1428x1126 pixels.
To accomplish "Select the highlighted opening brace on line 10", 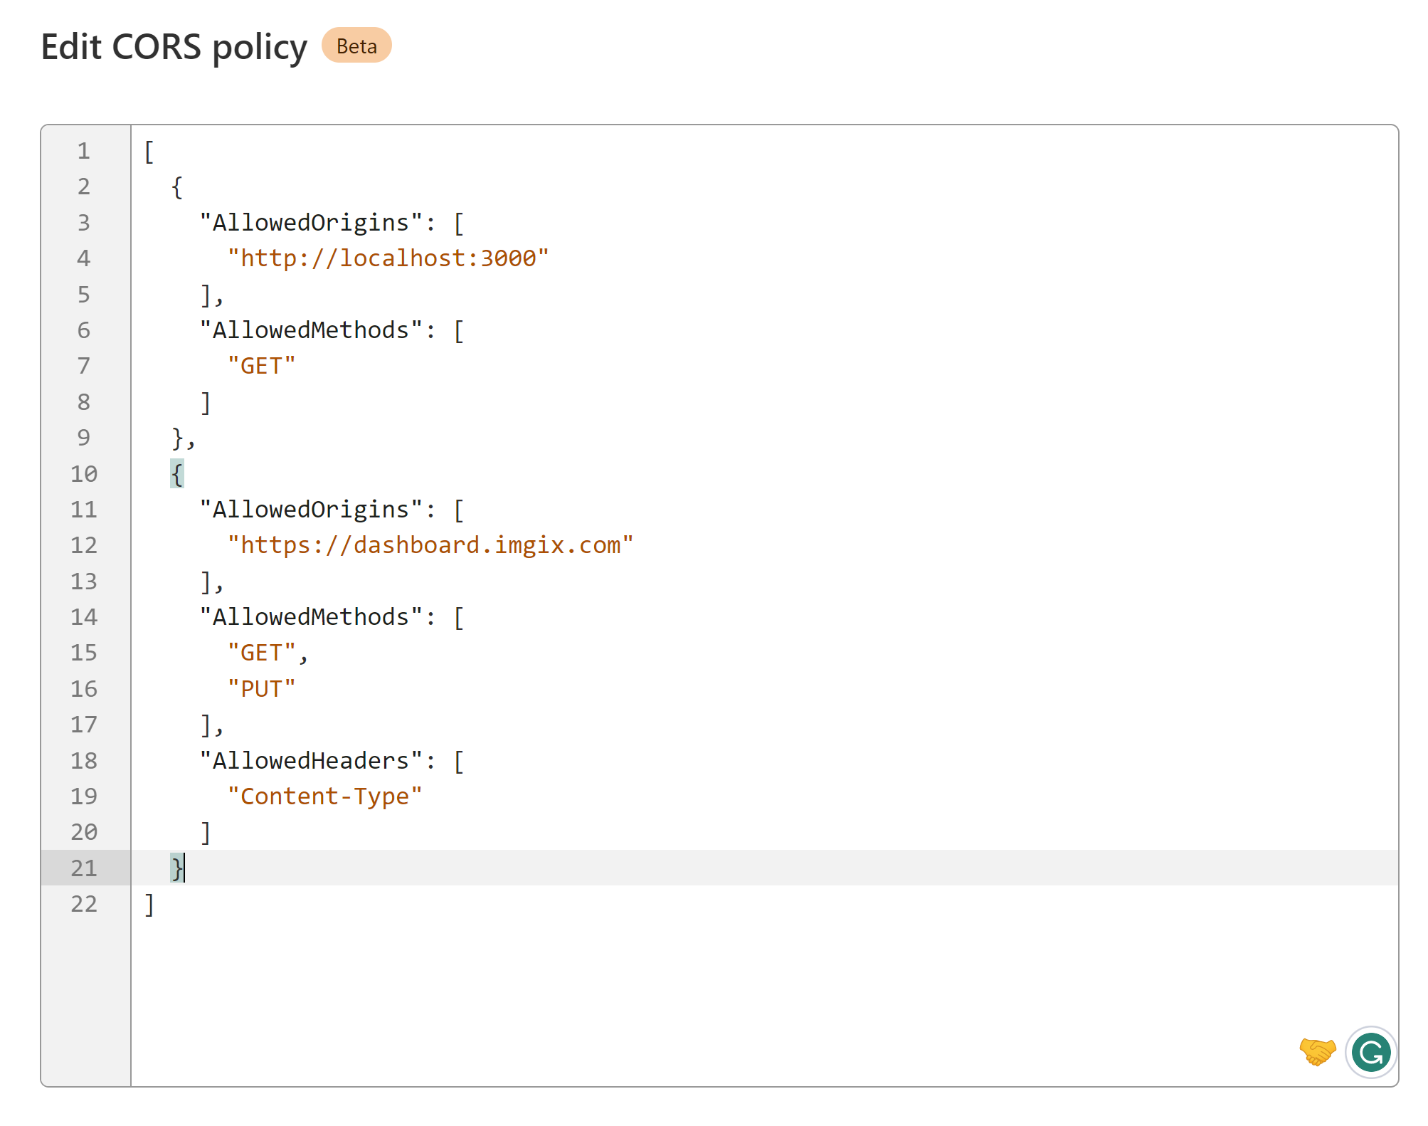I will 176,473.
